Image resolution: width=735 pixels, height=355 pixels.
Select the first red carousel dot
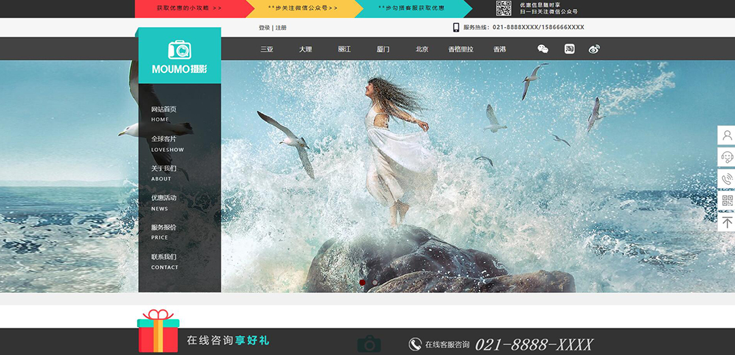362,282
